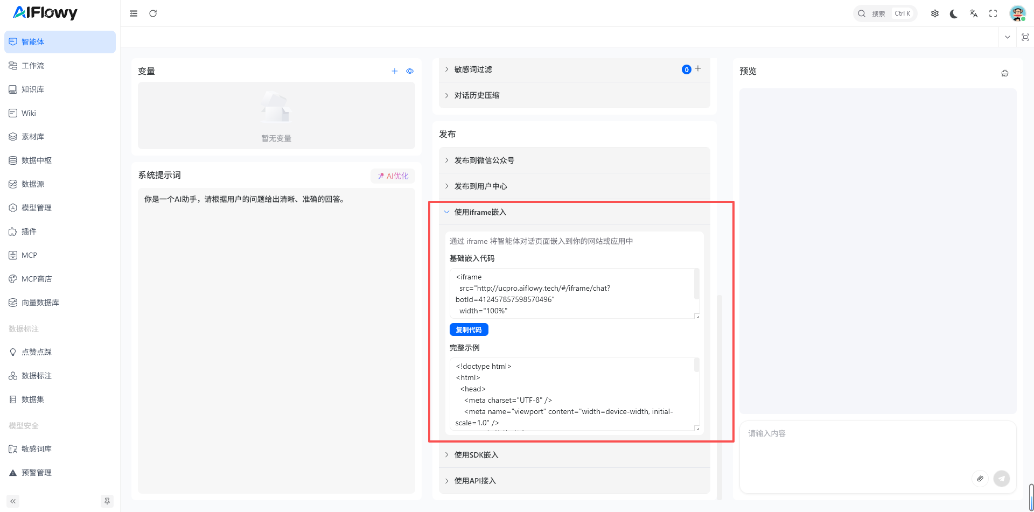Expand 使用API接入 section
This screenshot has width=1034, height=512.
[575, 481]
